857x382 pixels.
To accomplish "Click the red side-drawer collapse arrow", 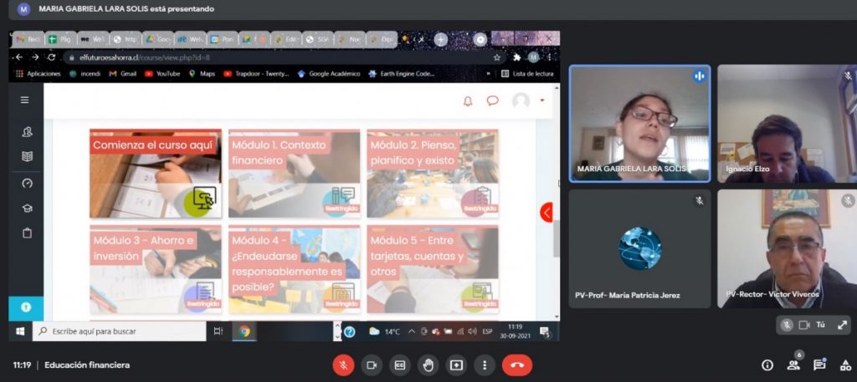I will pyautogui.click(x=547, y=212).
